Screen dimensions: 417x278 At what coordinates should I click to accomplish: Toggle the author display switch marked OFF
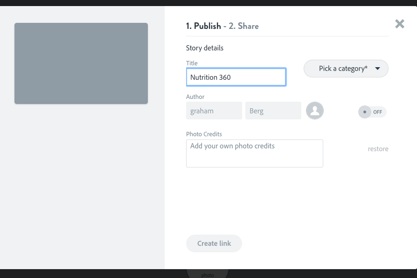[x=372, y=112]
